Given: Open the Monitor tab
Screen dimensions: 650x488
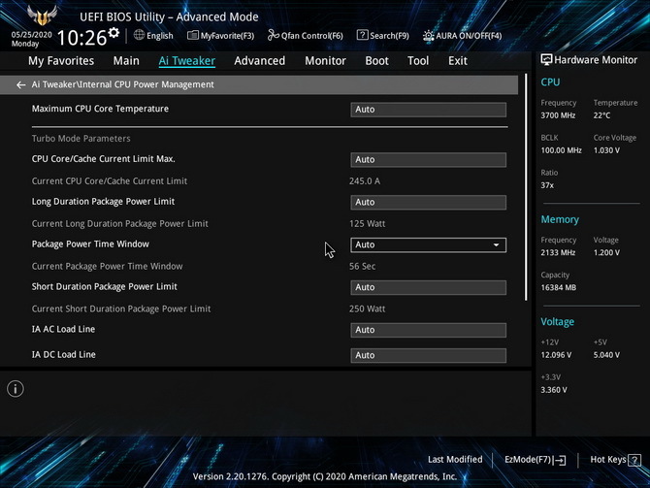Looking at the screenshot, I should coord(325,61).
